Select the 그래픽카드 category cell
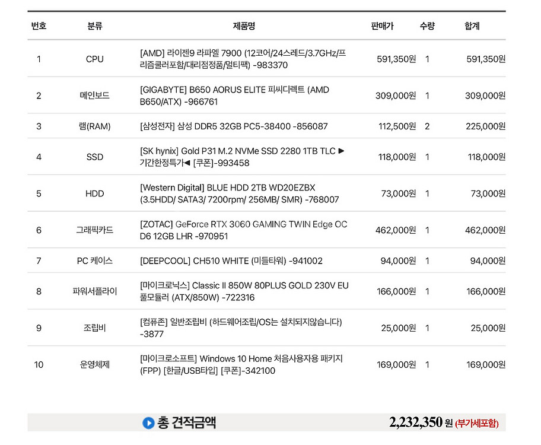This screenshot has width=541, height=445. click(x=95, y=230)
